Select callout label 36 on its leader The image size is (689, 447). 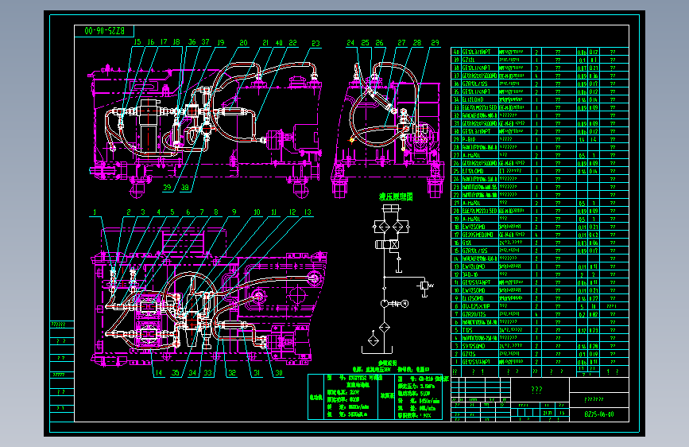pos(192,42)
